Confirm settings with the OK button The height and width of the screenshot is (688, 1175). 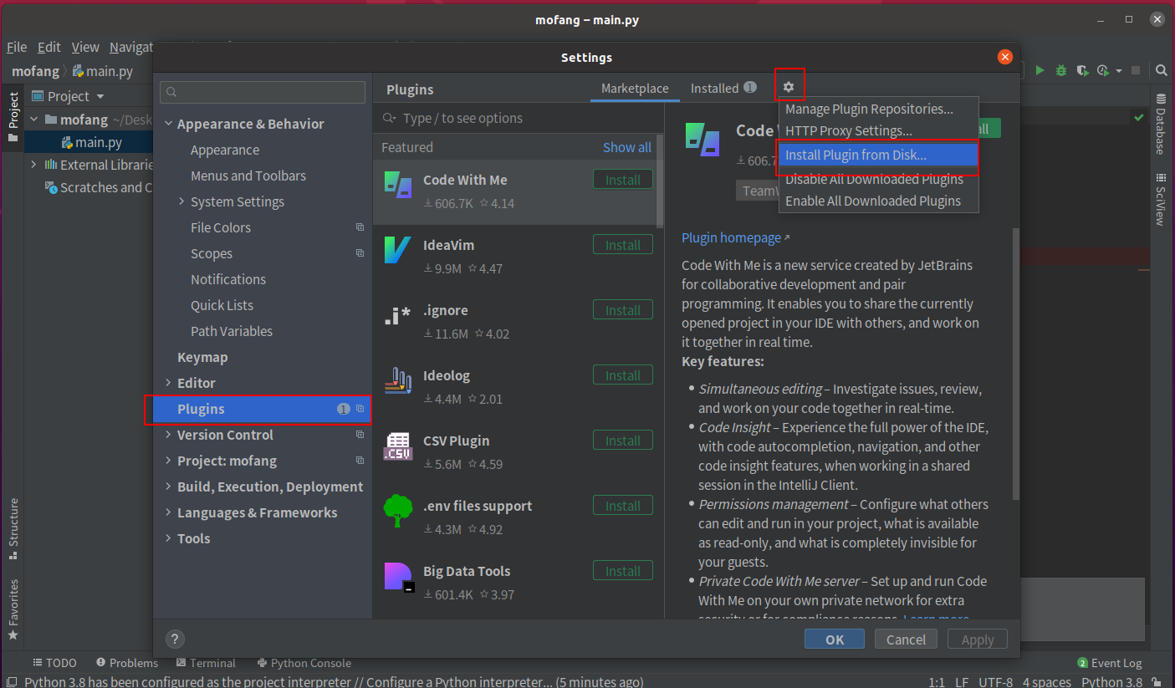(x=835, y=640)
